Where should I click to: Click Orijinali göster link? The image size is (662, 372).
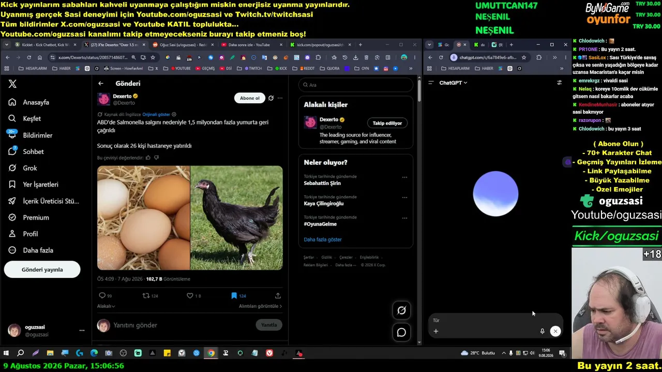coord(156,114)
